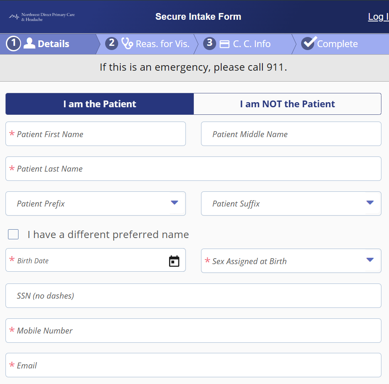Click the numbered circle 1 step indicator
389x384 pixels.
pos(13,43)
